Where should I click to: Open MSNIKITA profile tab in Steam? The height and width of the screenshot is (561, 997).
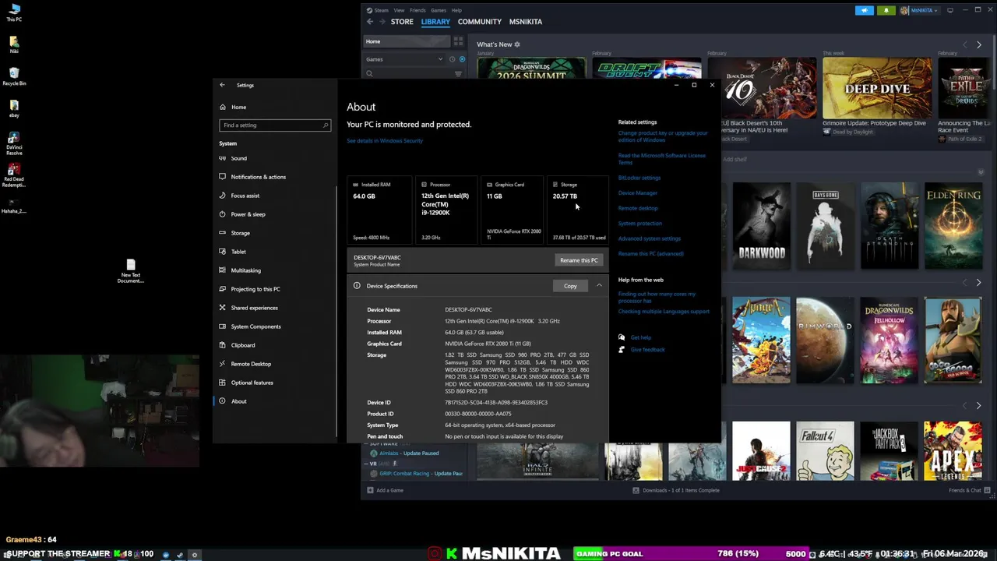pyautogui.click(x=526, y=22)
